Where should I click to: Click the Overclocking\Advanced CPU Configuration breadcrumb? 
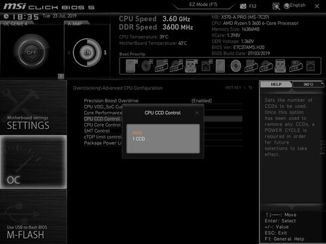click(117, 88)
